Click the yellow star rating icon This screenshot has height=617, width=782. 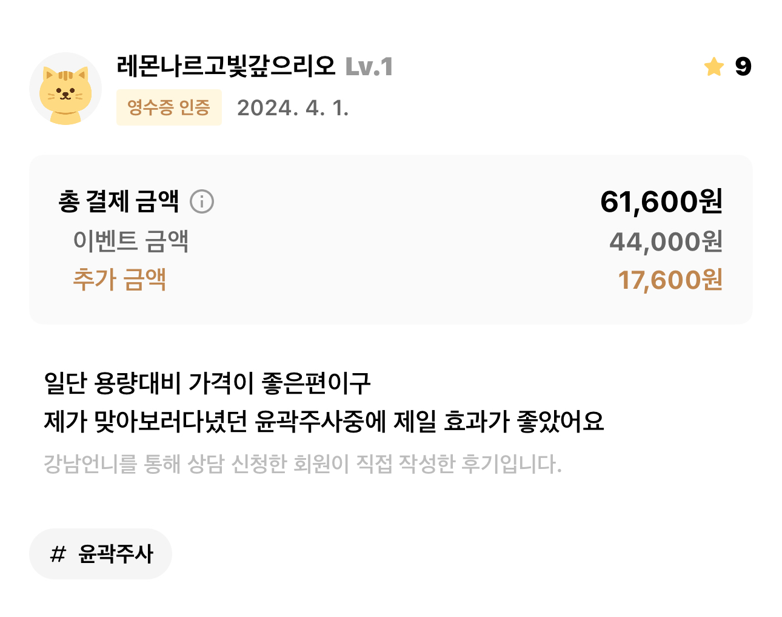pyautogui.click(x=714, y=66)
